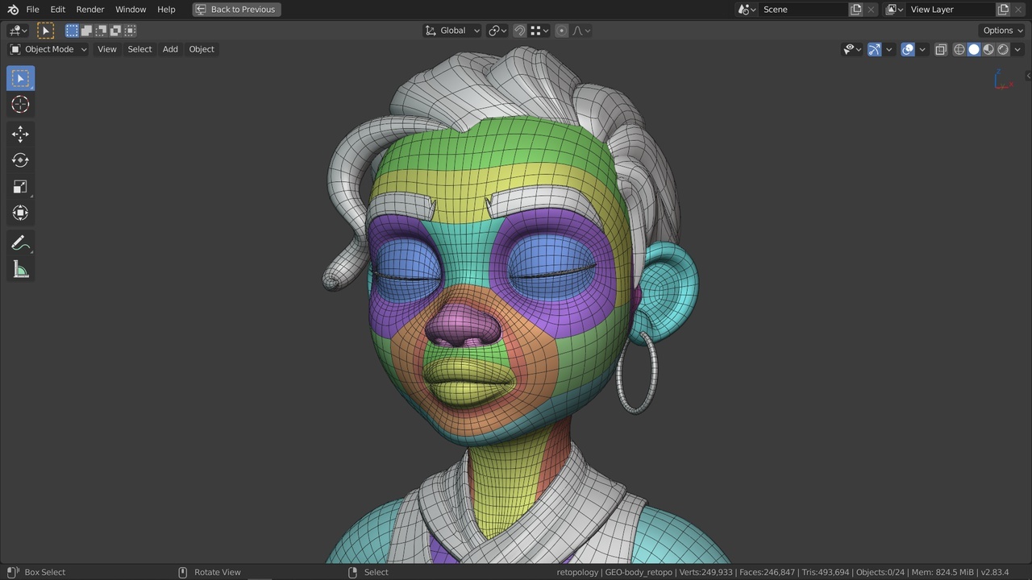The image size is (1032, 580).
Task: Open the Global transform orientation dropdown
Action: 451,30
